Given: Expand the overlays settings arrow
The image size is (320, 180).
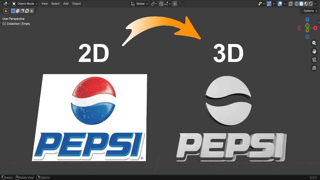Looking at the screenshot, I should [x=284, y=3].
